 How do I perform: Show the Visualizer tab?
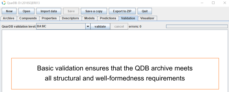tap(147, 18)
